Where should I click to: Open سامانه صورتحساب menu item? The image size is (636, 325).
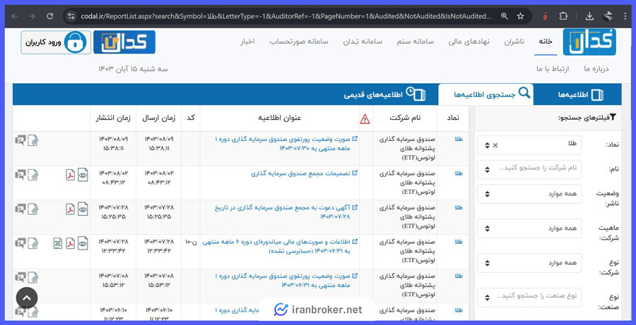[x=299, y=42]
